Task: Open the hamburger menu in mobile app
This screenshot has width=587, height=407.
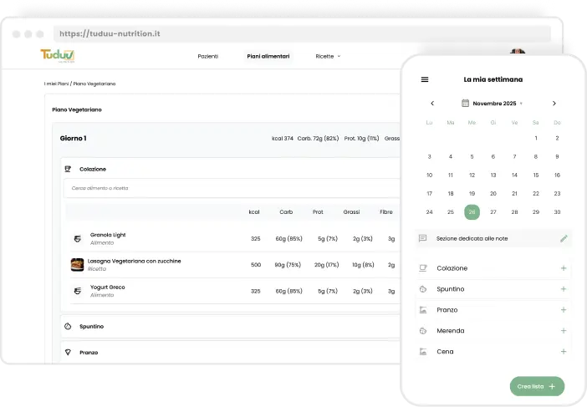Action: tap(425, 79)
